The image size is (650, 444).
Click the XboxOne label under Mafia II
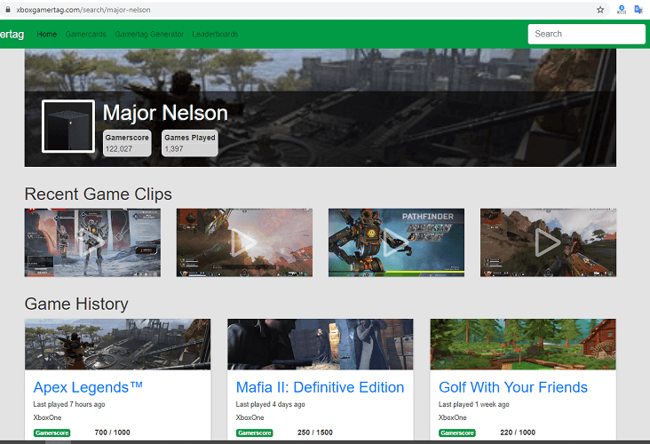tap(250, 417)
